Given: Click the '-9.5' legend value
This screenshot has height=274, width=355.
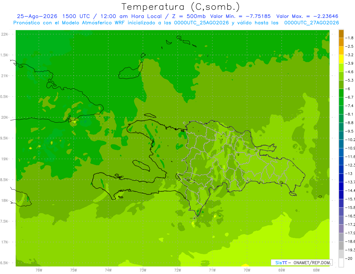Looking at the screenshot, I should [349, 131].
